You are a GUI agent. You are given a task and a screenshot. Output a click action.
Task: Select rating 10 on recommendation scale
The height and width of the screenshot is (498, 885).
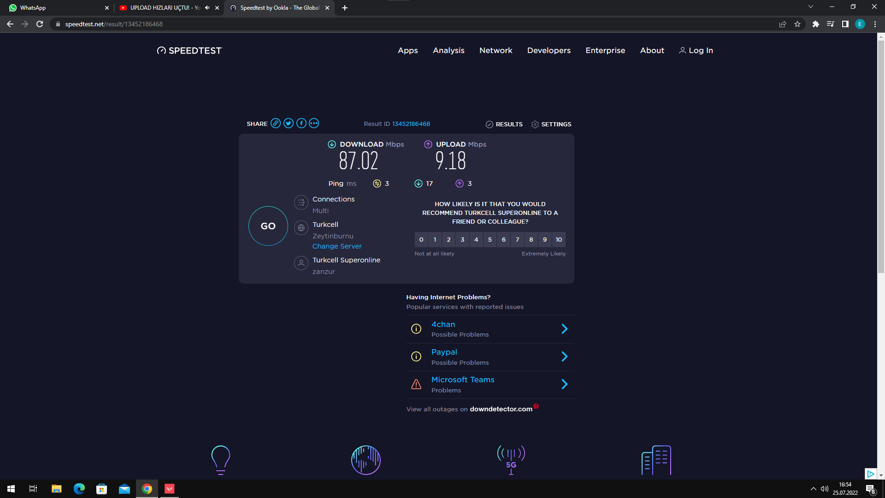pyautogui.click(x=559, y=240)
